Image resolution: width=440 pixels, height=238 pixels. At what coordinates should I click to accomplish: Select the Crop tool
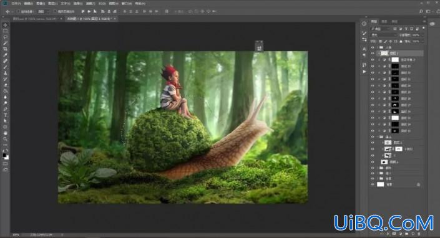pos(6,49)
